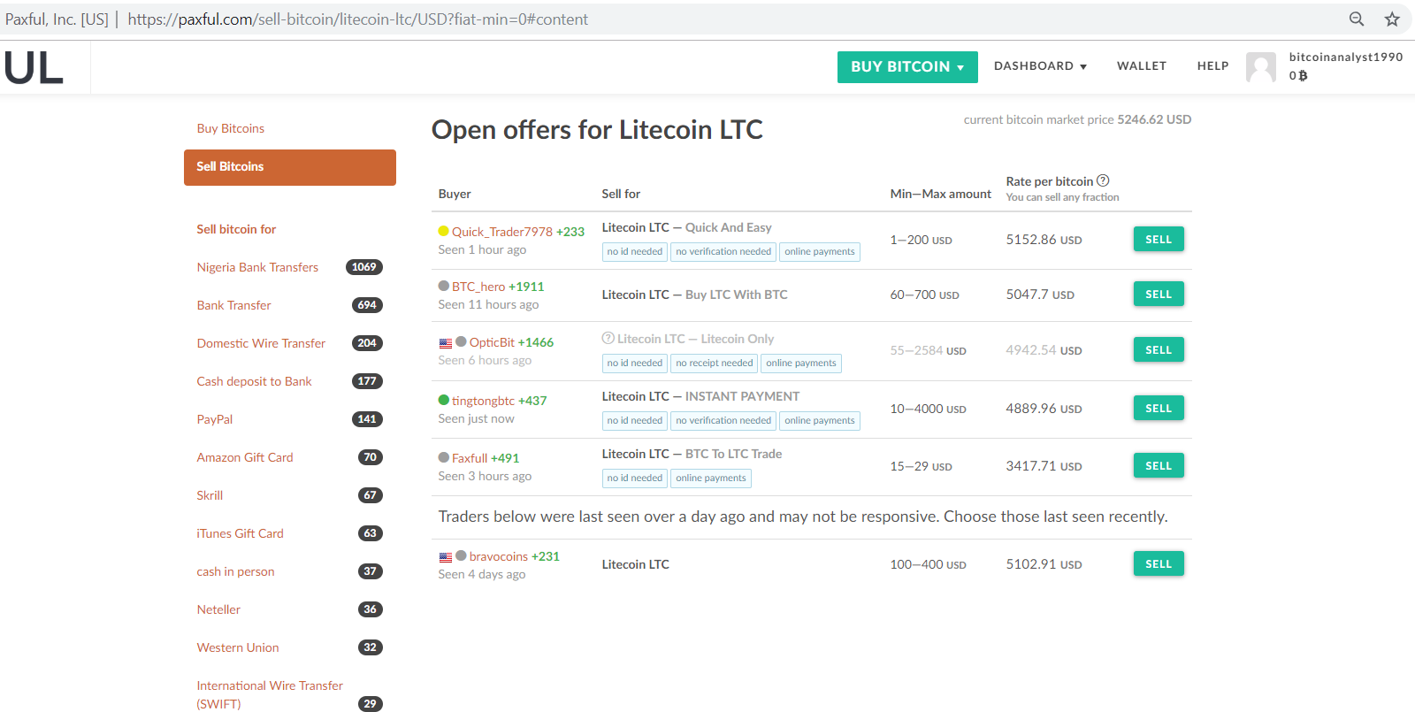The image size is (1415, 712).
Task: Click 'no receipt needed' tag on OpticBit offer
Action: tap(715, 364)
